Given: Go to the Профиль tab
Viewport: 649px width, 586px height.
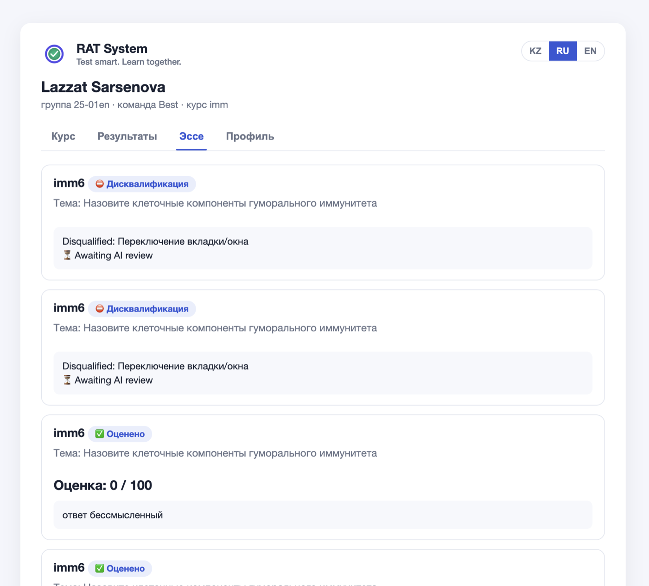Looking at the screenshot, I should [x=250, y=136].
